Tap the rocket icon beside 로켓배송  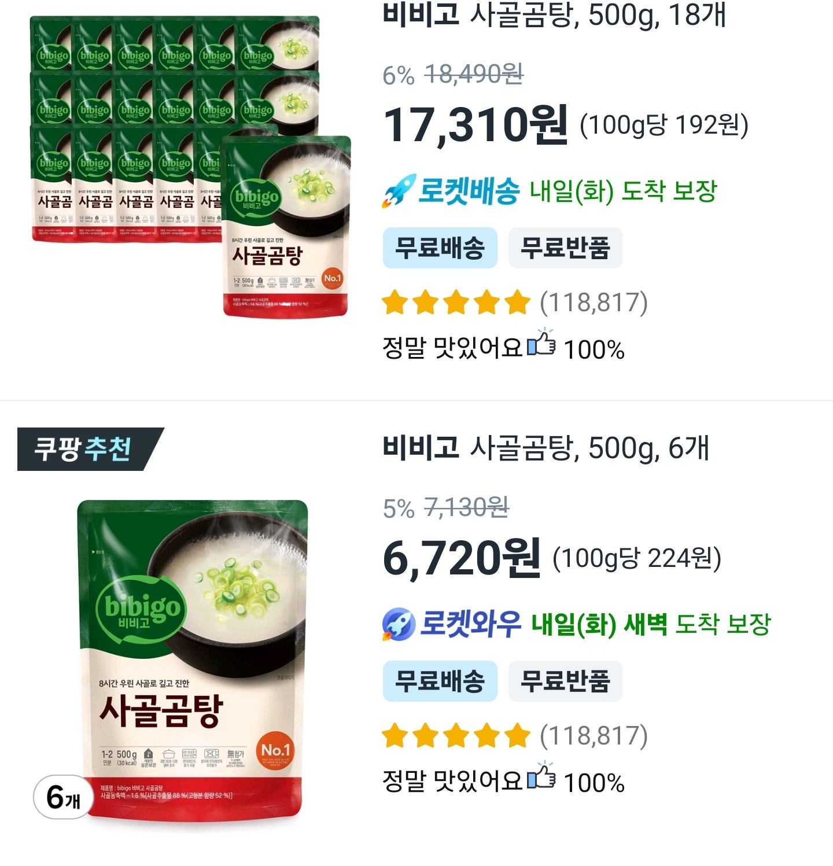(x=399, y=190)
